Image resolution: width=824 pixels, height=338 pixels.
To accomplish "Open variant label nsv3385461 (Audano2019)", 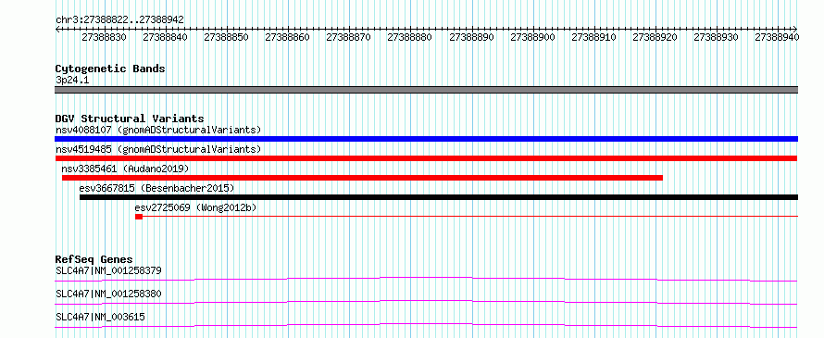I will (125, 169).
